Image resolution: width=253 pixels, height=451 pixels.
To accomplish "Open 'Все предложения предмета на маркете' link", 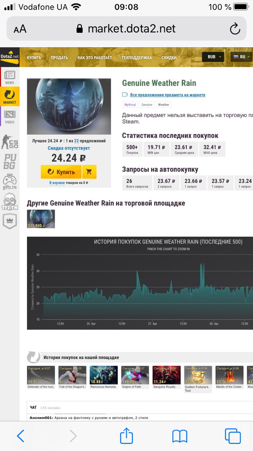I will tap(168, 95).
